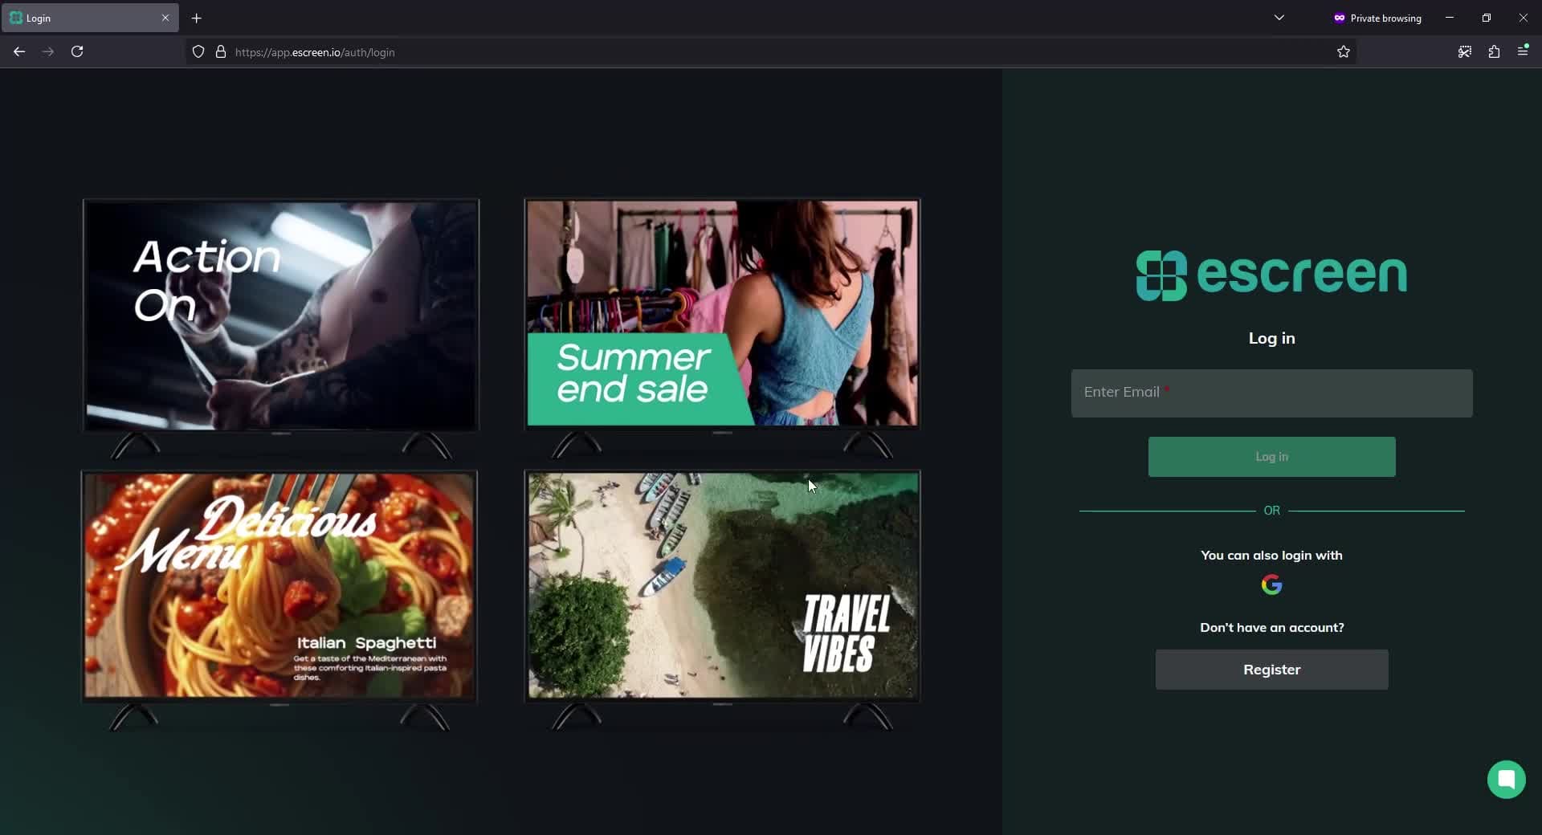Click the site security padlock icon
The image size is (1542, 835).
coord(221,52)
